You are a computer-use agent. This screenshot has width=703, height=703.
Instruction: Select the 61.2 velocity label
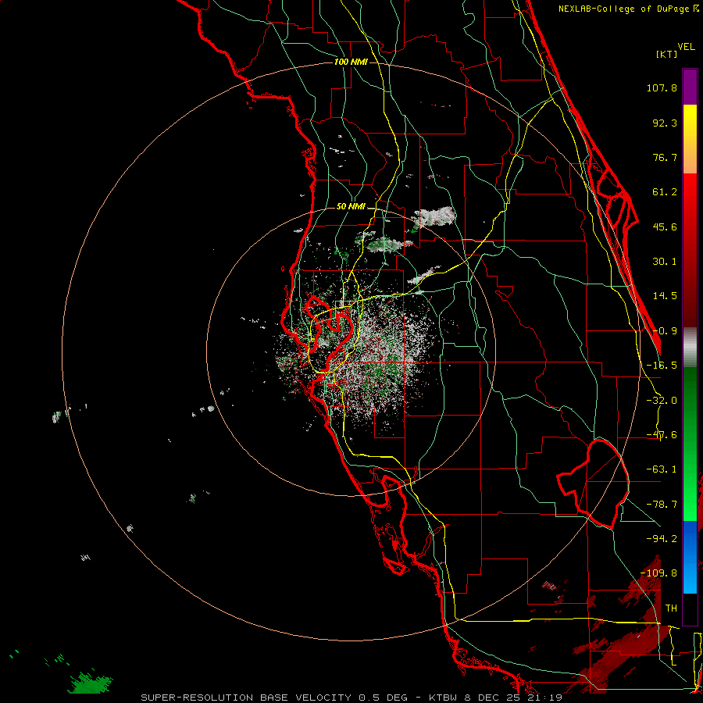tap(665, 192)
